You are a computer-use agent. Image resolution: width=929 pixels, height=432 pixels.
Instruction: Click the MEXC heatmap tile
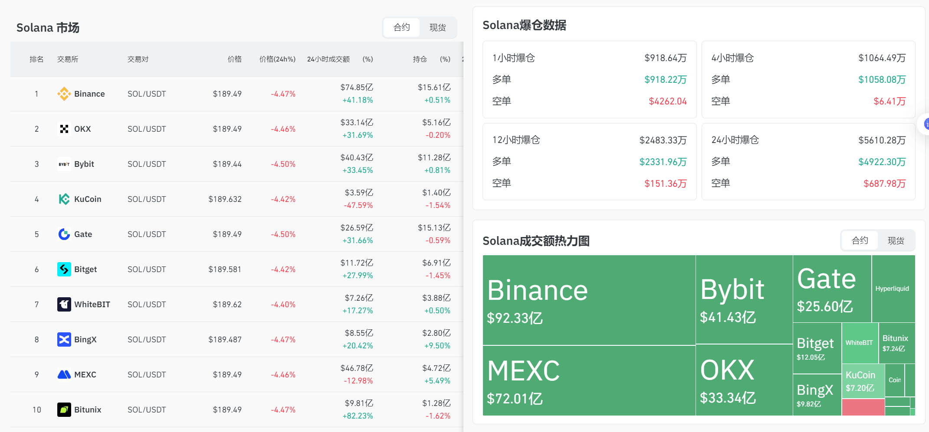pyautogui.click(x=588, y=380)
